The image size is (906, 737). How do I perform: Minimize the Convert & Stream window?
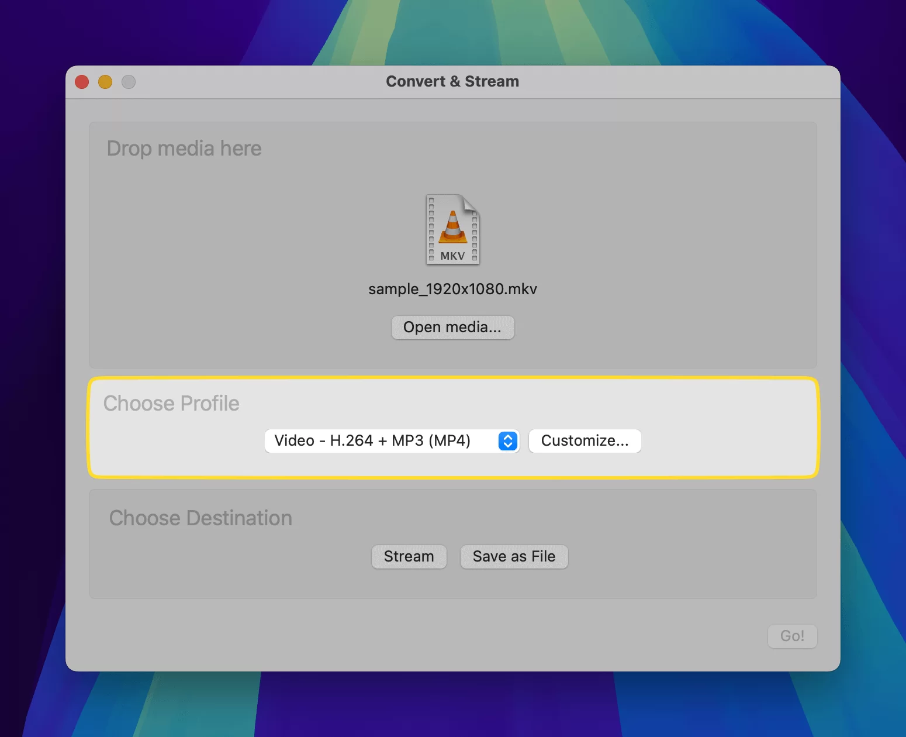click(105, 82)
